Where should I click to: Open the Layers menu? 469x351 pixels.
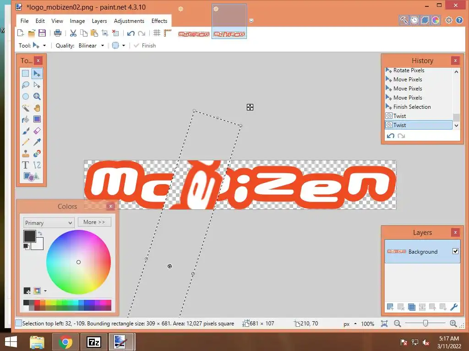click(99, 21)
